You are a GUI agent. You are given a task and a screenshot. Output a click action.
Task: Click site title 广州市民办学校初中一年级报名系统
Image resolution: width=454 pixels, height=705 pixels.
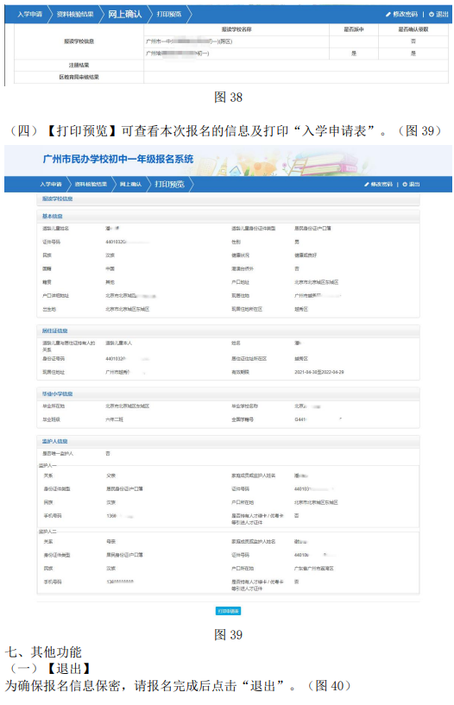(x=117, y=159)
